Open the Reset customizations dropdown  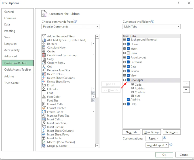[x=154, y=138]
